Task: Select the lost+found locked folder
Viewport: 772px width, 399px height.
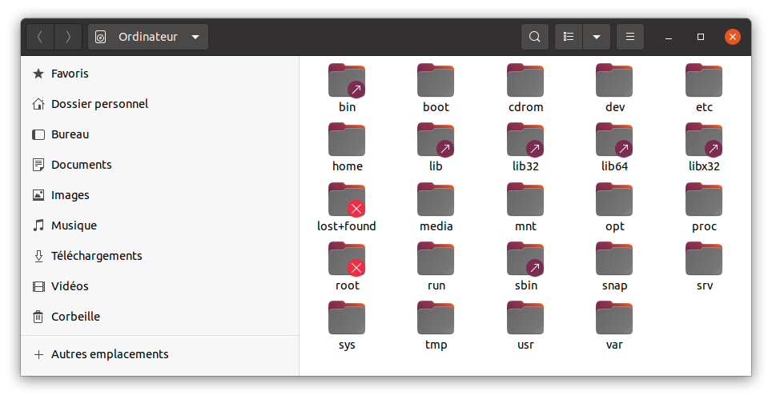Action: 347,200
